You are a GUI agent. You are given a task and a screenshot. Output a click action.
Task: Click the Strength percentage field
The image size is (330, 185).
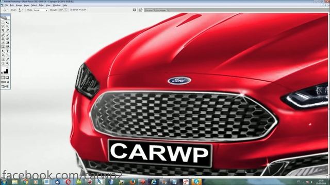[x=61, y=10]
